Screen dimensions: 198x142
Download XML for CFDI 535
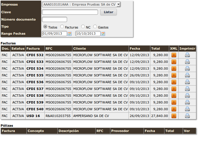click(174, 75)
